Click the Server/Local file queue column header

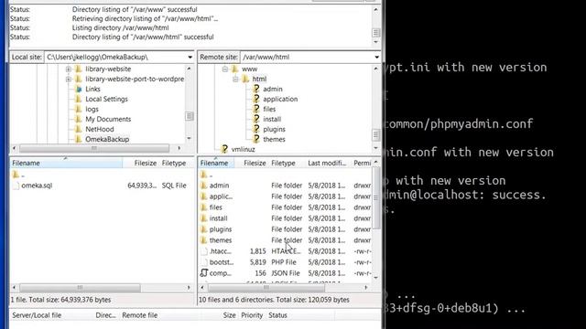pos(37,315)
